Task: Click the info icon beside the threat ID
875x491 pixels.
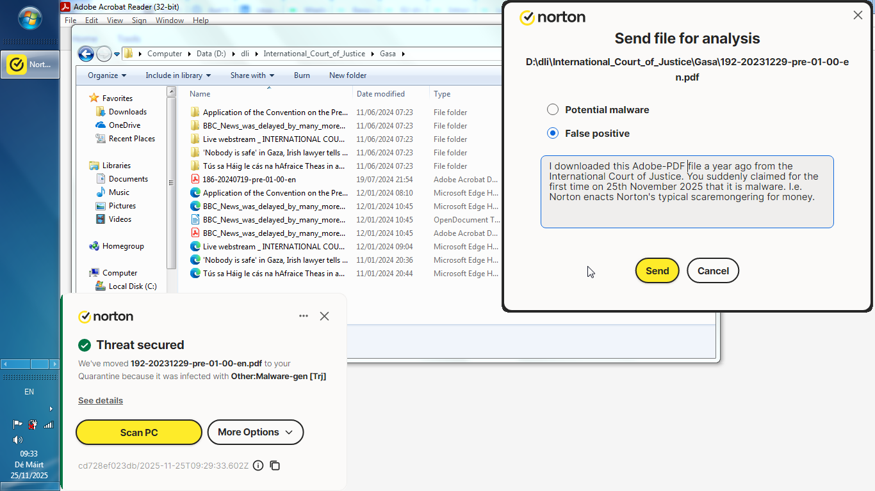Action: click(258, 465)
